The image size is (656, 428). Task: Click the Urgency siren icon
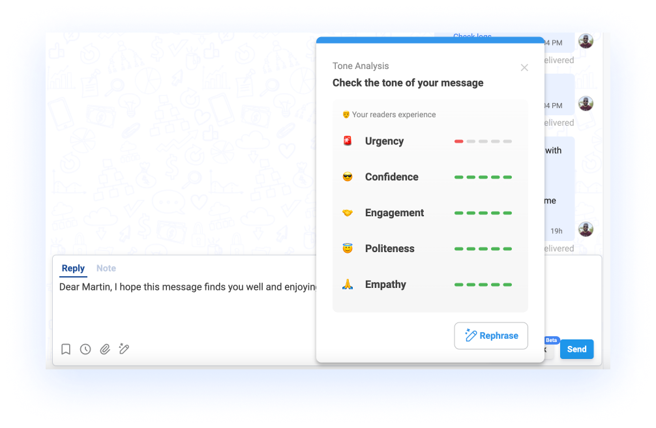(x=348, y=141)
